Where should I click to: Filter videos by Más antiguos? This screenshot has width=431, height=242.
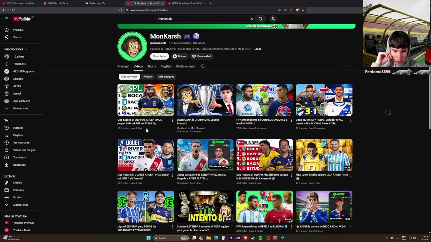(x=166, y=77)
